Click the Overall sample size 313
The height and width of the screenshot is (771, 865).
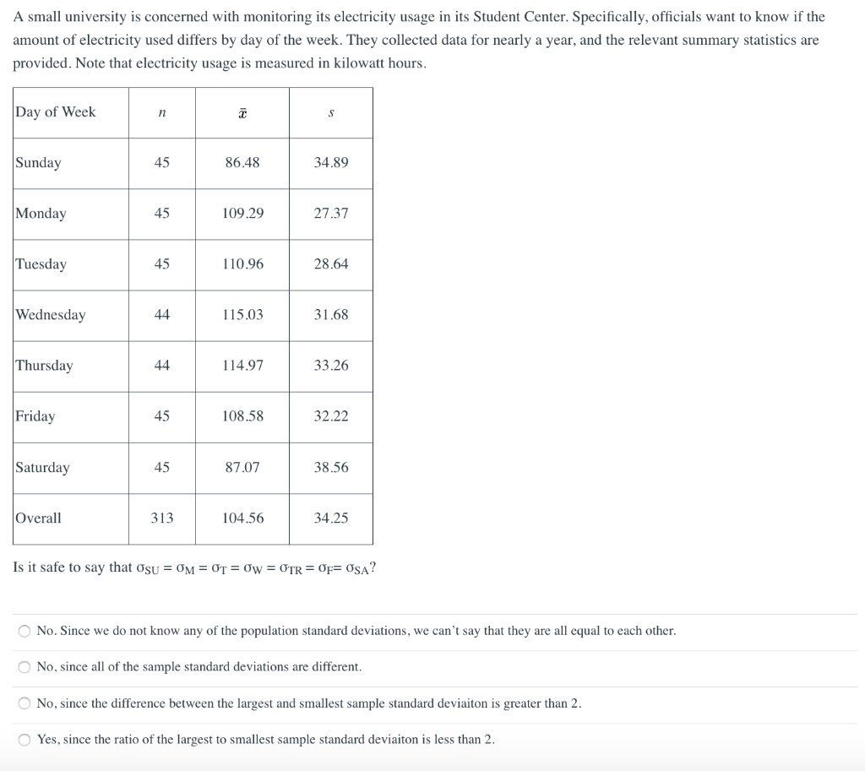(161, 519)
